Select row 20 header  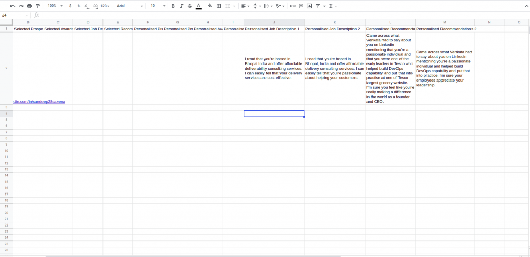click(6, 213)
